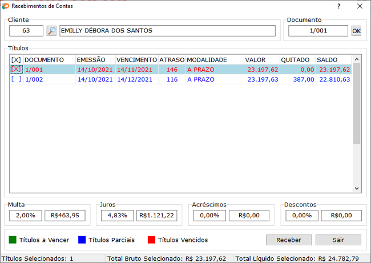This screenshot has width=371, height=263.
Task: Uncheck the selected checkbox for title 1/001
Action: tap(17, 69)
